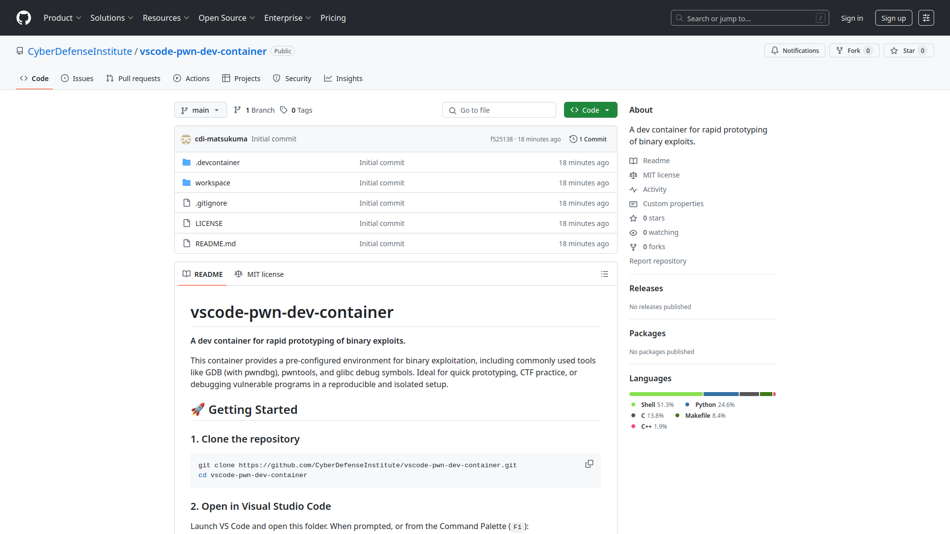Expand the Product navigation menu
The image size is (950, 534).
pyautogui.click(x=62, y=18)
